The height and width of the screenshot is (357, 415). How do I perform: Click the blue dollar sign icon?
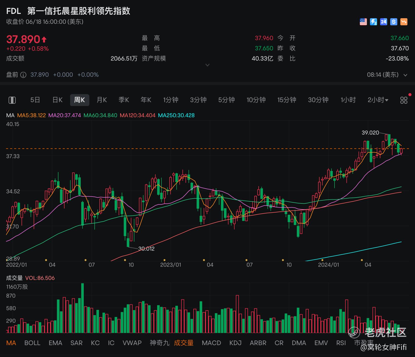point(394,22)
